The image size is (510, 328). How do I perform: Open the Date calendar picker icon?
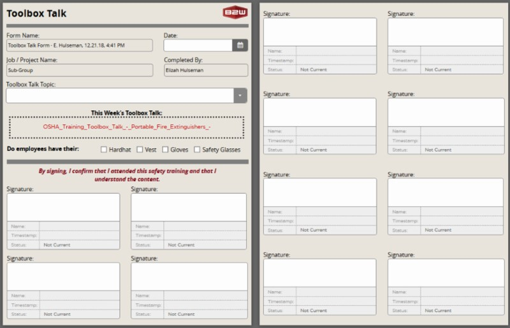coord(240,45)
